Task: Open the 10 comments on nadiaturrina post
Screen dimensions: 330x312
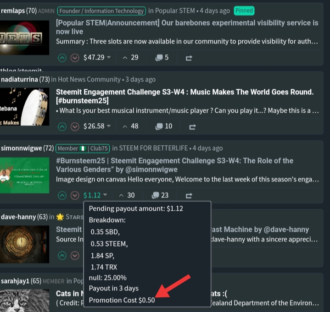Action: click(x=164, y=126)
